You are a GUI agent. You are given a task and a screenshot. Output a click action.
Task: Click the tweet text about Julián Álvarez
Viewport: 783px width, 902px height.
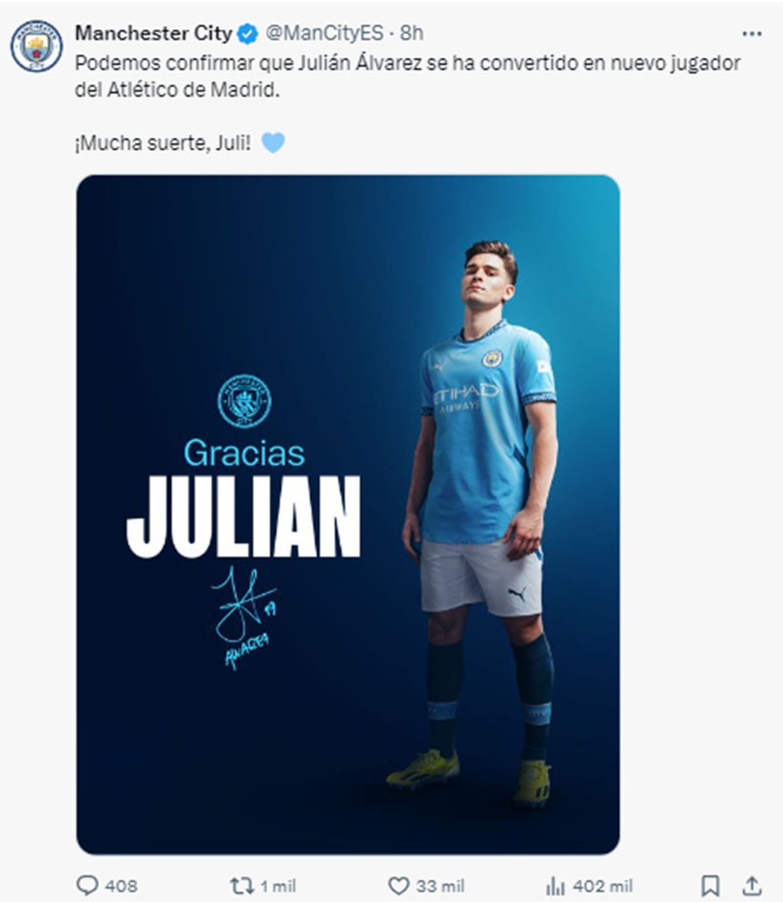point(408,76)
